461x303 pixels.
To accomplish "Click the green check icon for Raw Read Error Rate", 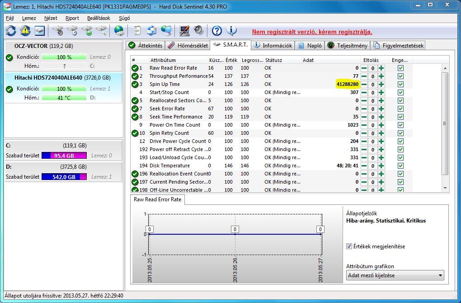I will pos(135,68).
